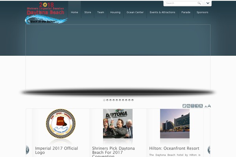Show next carousel items arrow

tap(209, 150)
